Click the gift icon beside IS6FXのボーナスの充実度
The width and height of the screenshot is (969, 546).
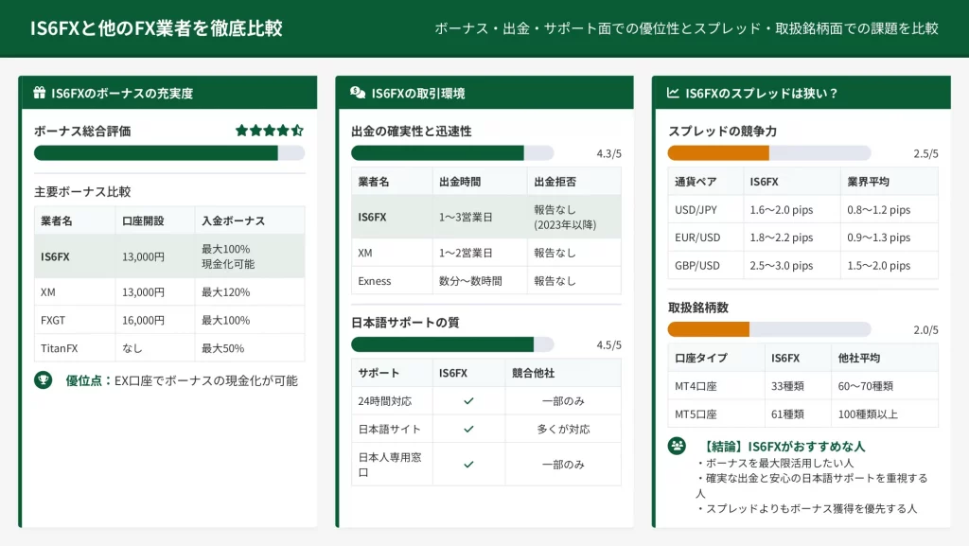pyautogui.click(x=40, y=93)
